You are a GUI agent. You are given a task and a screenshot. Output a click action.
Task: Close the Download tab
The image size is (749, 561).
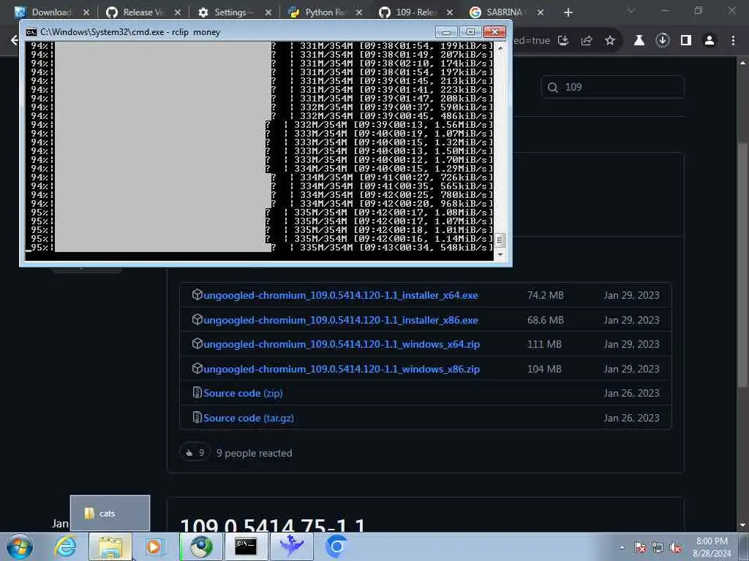coord(86,12)
